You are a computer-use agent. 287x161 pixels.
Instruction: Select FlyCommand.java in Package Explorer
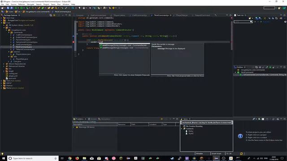point(23,40)
